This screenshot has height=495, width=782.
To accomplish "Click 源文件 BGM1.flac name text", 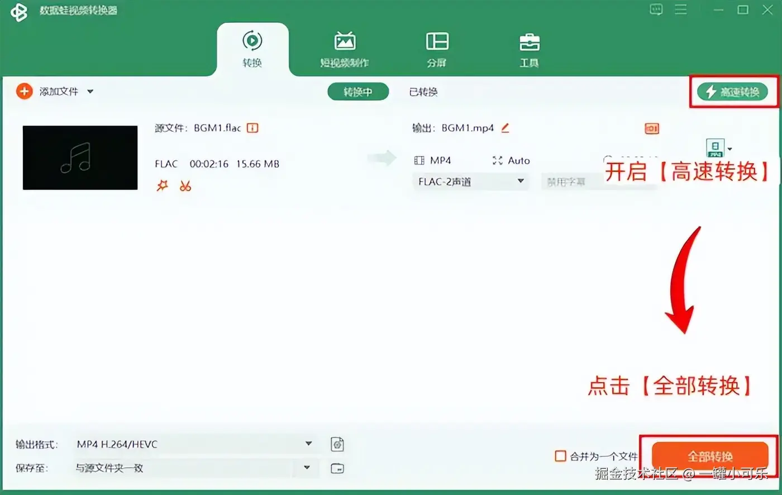I will click(x=198, y=128).
